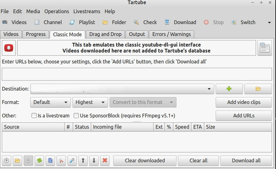Click the green re-download arrows icon
Viewport: 276px width, 169px height.
[x=39, y=160]
